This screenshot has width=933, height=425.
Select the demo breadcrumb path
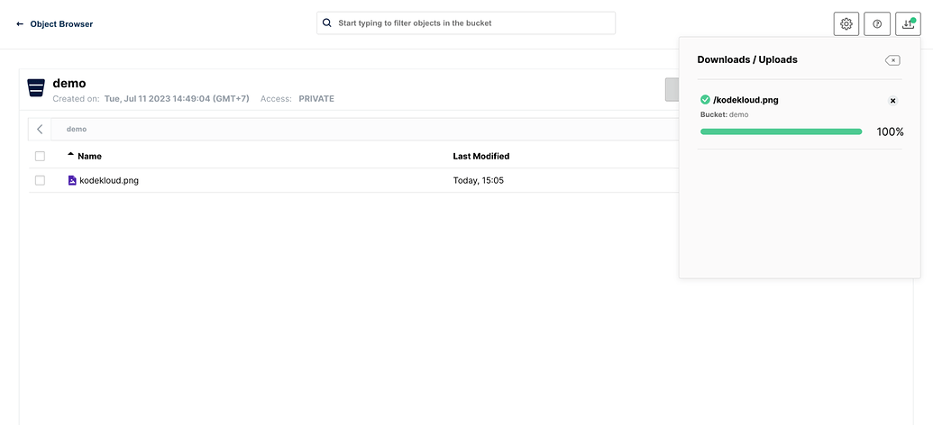pos(77,130)
